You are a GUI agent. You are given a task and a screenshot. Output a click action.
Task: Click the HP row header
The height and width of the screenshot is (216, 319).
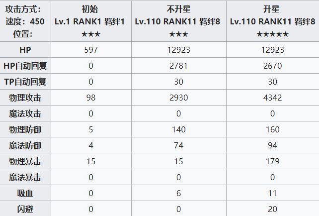(25, 50)
